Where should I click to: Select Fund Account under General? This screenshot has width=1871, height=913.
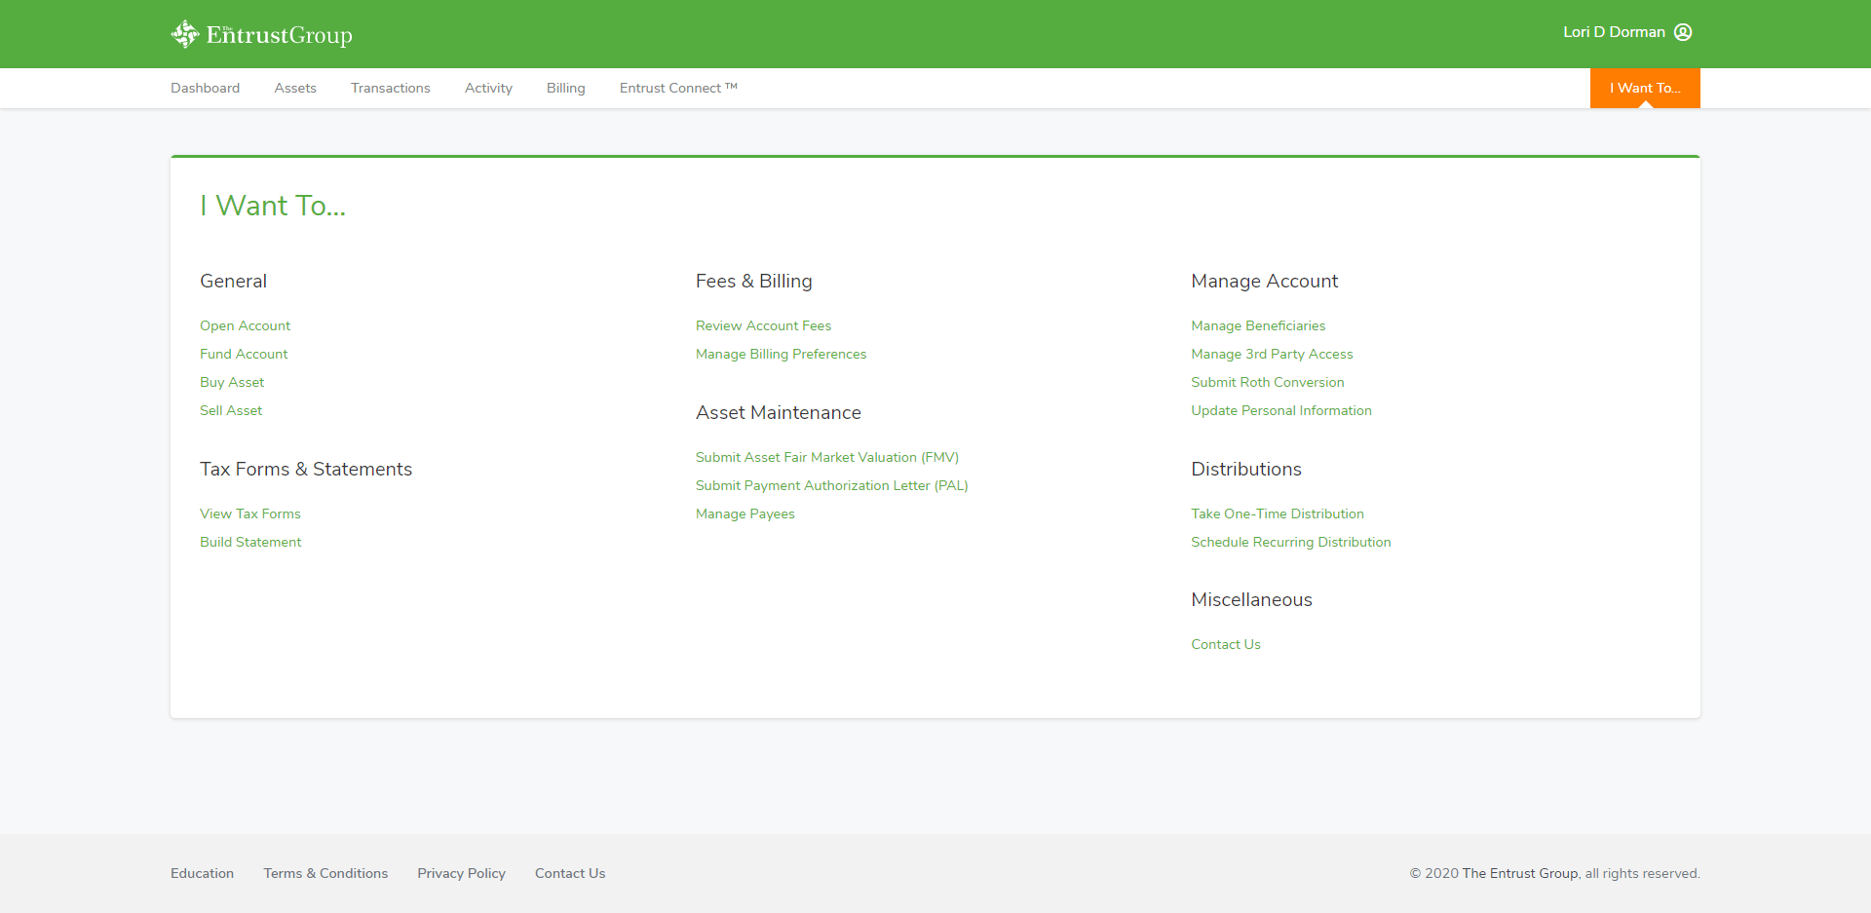(244, 354)
